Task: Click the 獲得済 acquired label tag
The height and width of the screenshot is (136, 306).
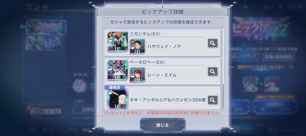Action: pyautogui.click(x=115, y=88)
